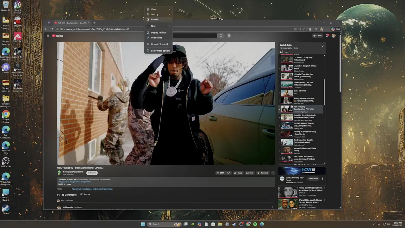This screenshot has height=228, width=405.
Task: Open the Discord desktop shortcut
Action: click(6, 69)
